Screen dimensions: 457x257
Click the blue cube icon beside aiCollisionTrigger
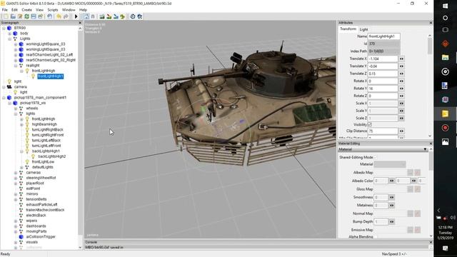tap(21, 236)
